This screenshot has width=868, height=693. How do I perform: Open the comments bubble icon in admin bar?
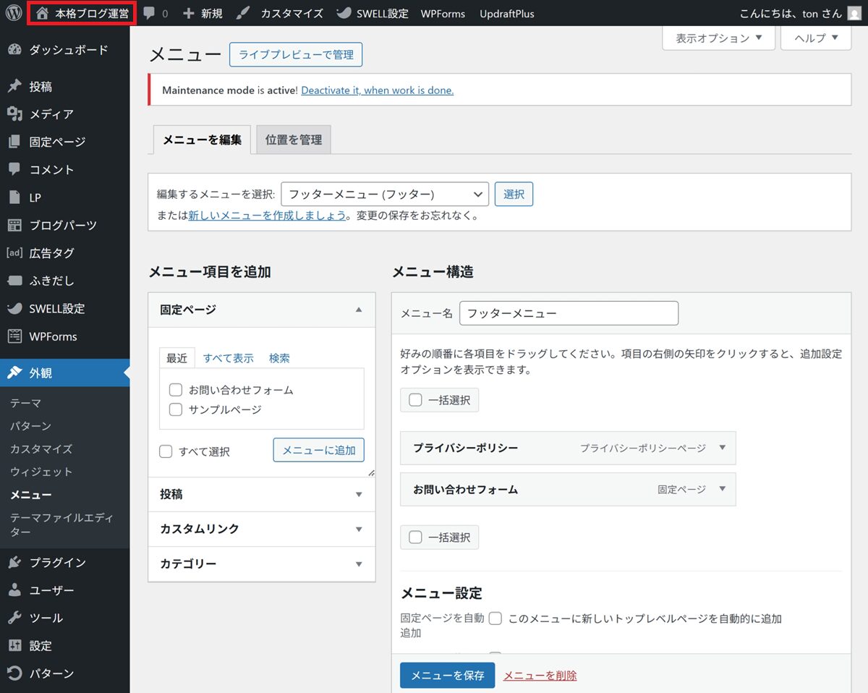point(150,13)
